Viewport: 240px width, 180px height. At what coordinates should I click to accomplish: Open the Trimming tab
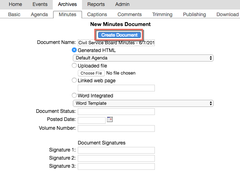click(x=162, y=14)
